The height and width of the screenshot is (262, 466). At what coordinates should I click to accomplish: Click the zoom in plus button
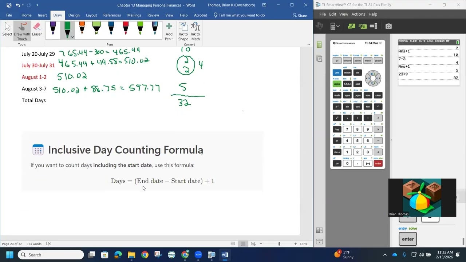[x=295, y=244]
